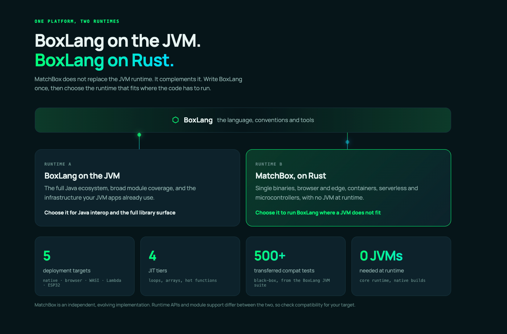Click the "5" deployment targets figure
Viewport: 507px width, 334px height.
point(47,256)
